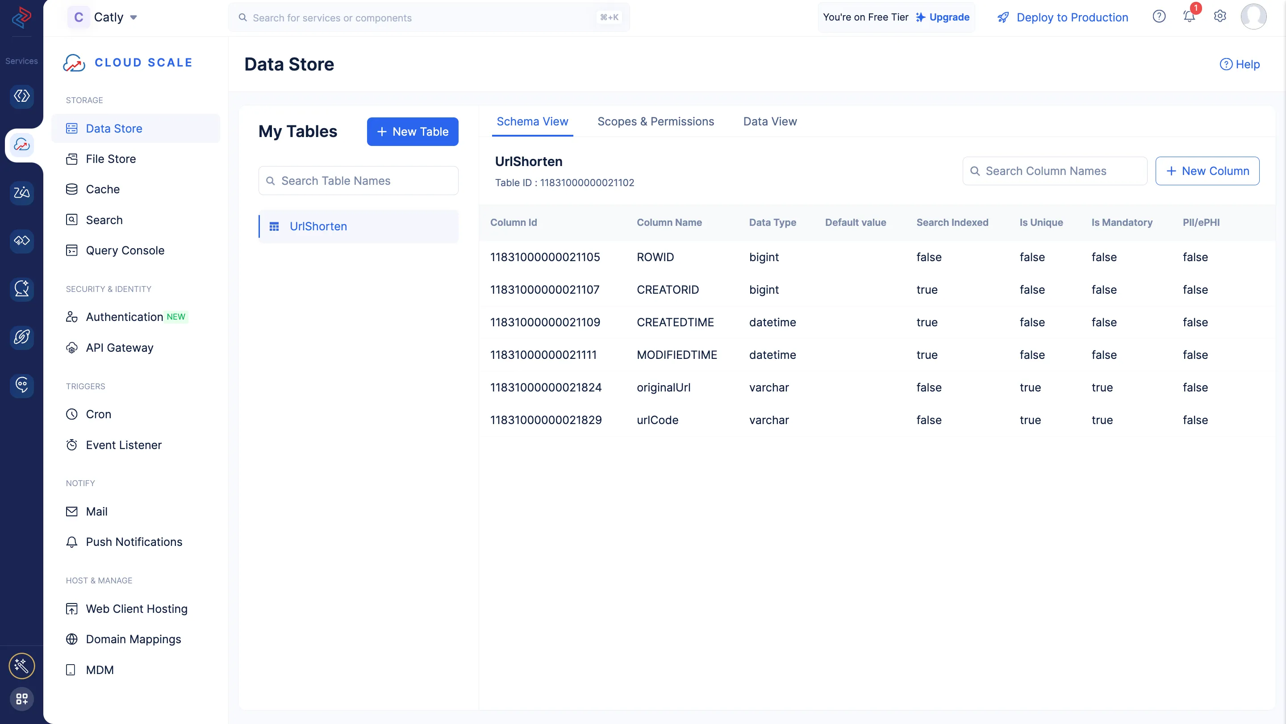Click the add services grid icon at bottom
The image size is (1286, 724).
pos(21,699)
